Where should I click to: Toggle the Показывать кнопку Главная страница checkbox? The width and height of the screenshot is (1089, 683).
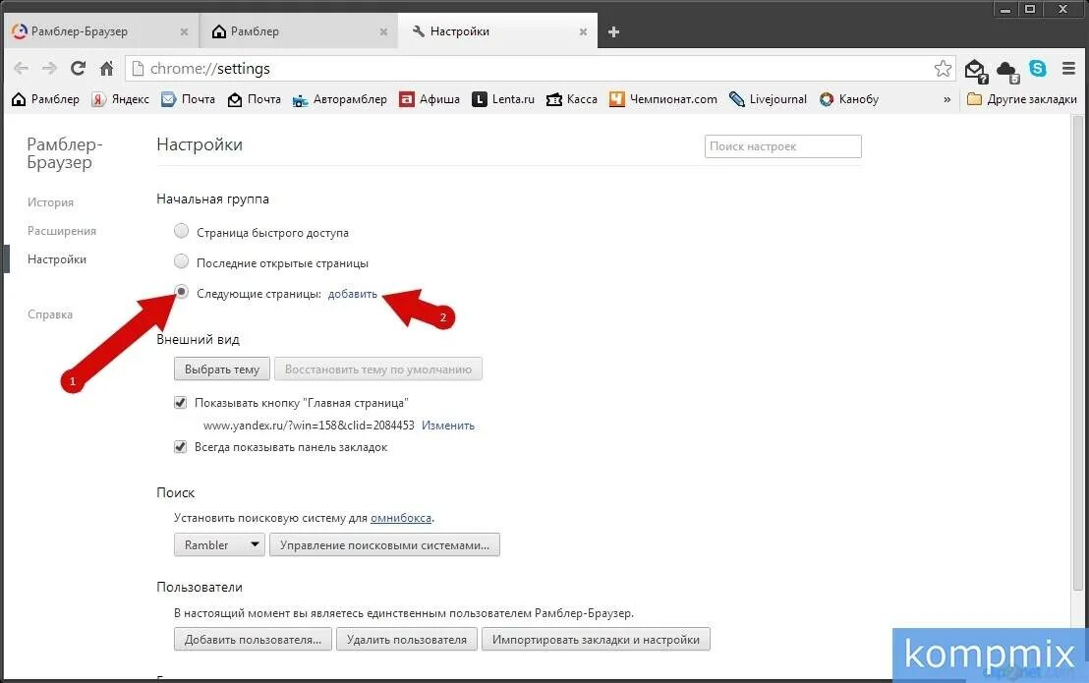point(181,403)
